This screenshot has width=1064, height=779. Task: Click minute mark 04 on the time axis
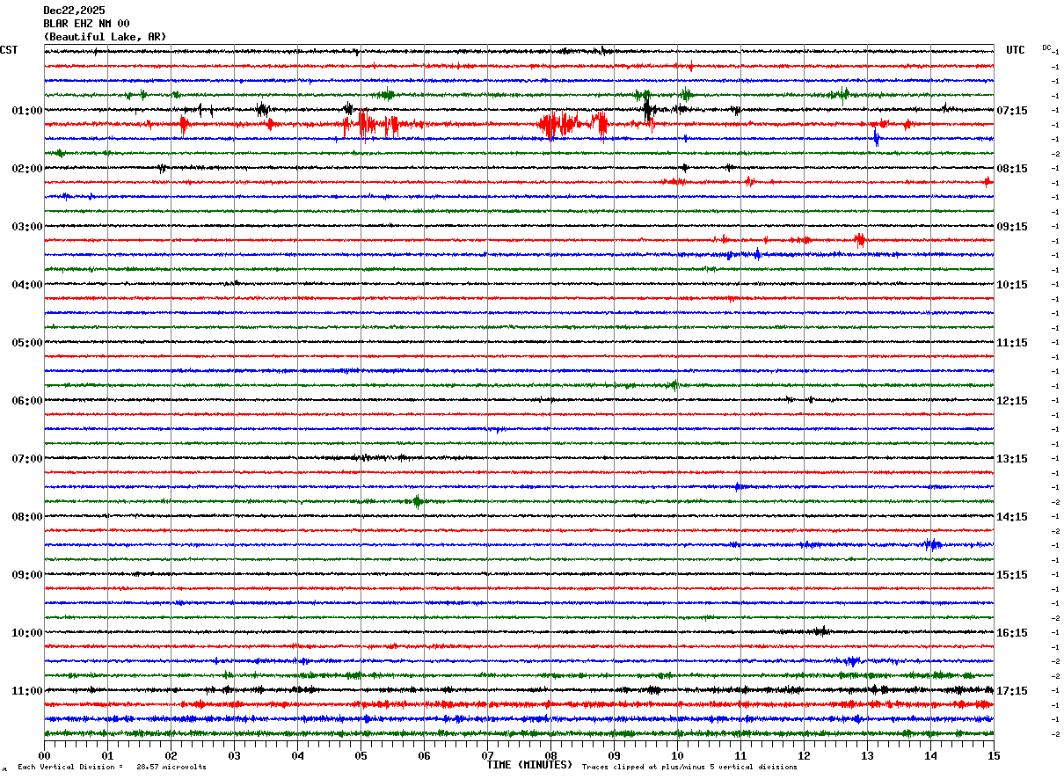[x=297, y=754]
